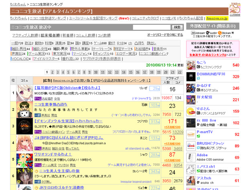Image resolution: width=249 pixels, height=190 pixels.
Task: Turn on auto-reload via オートリロードをONにする
Action: [x=165, y=35]
